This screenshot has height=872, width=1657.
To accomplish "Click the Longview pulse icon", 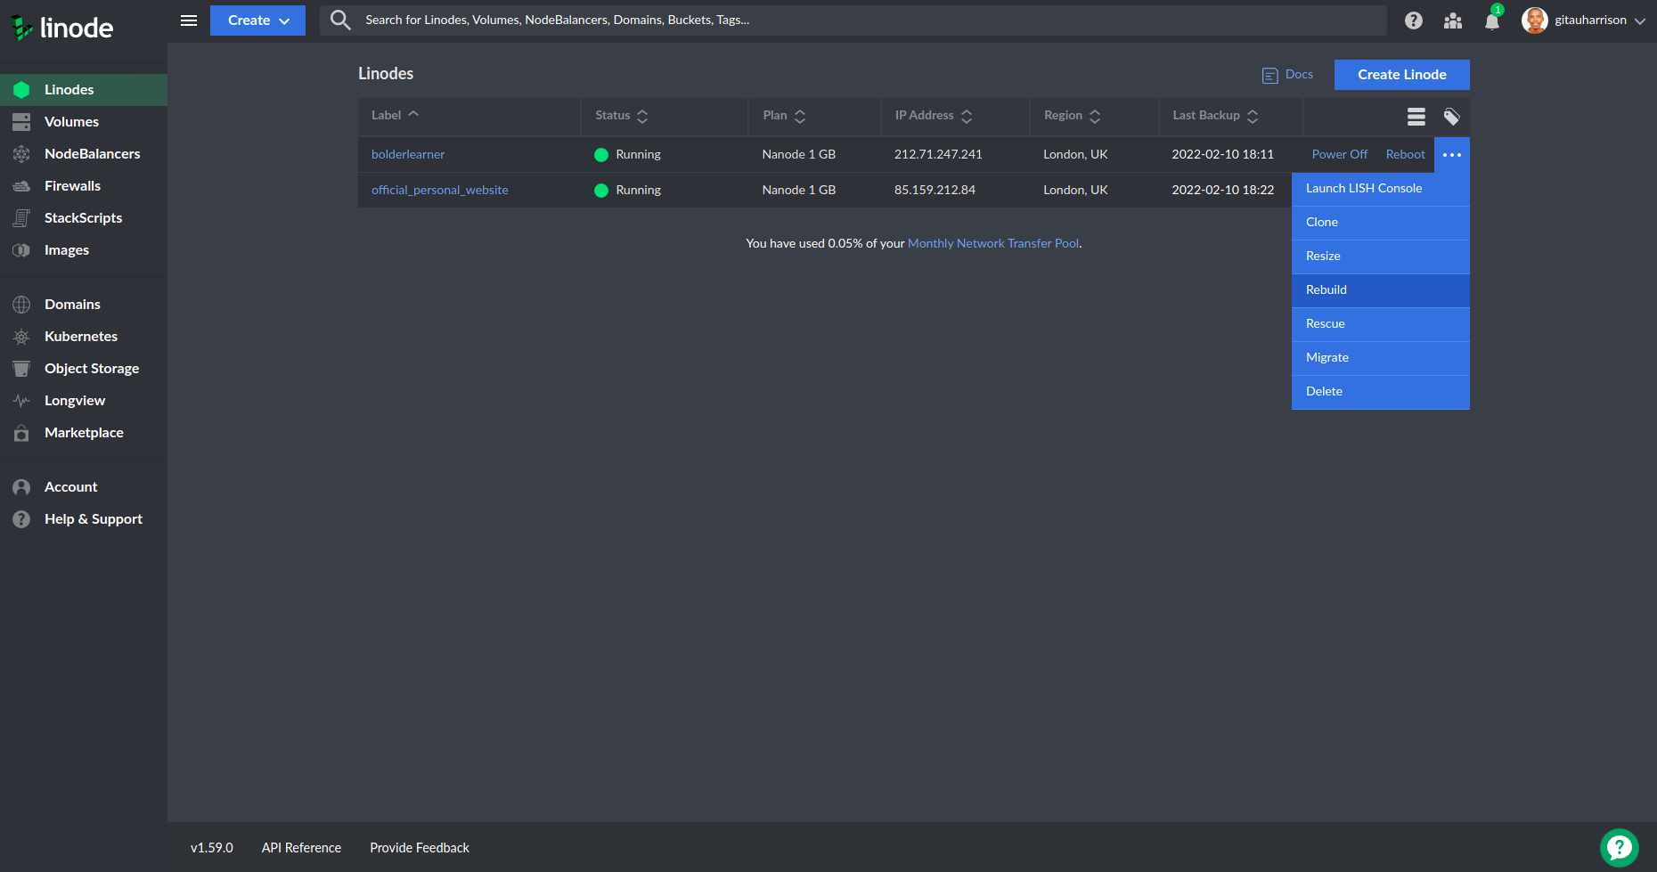I will [x=21, y=401].
